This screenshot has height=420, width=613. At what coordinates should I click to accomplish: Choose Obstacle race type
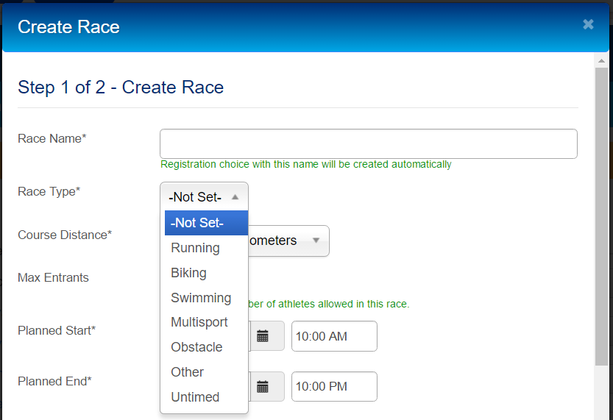click(196, 347)
